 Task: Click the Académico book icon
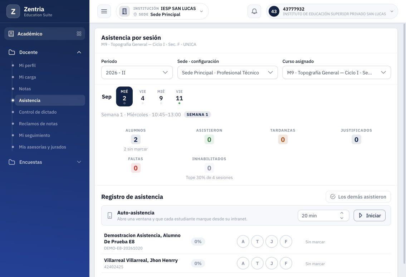[11, 34]
